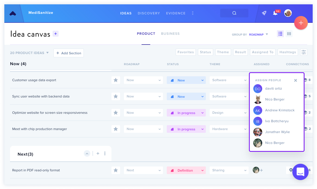Filter by Assigned To

[x=262, y=52]
